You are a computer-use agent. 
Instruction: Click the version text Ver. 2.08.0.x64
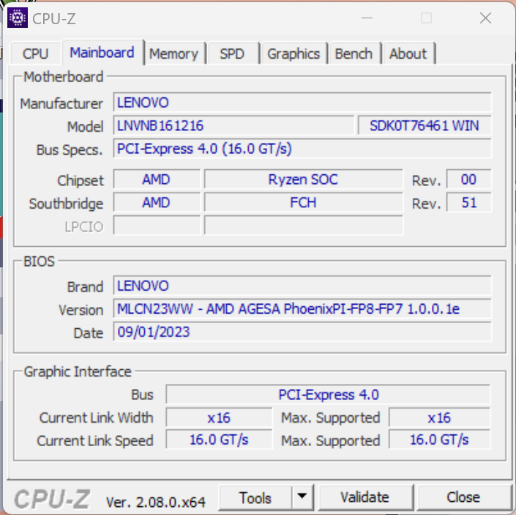(156, 502)
